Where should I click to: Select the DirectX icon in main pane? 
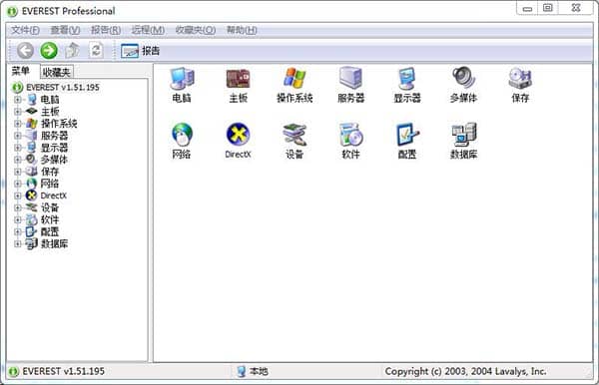[x=238, y=135]
